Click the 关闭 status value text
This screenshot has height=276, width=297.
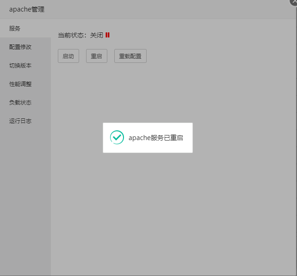tap(96, 35)
